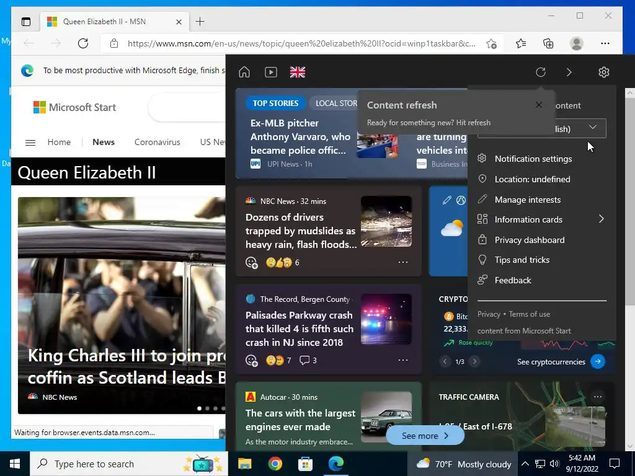Select the UK flag topic icon

point(298,72)
